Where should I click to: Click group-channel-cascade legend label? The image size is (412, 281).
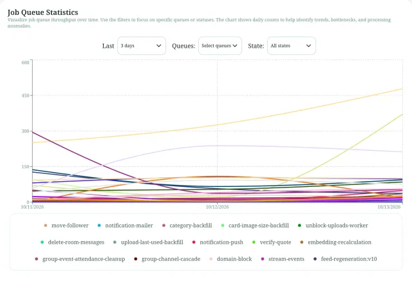(x=171, y=259)
